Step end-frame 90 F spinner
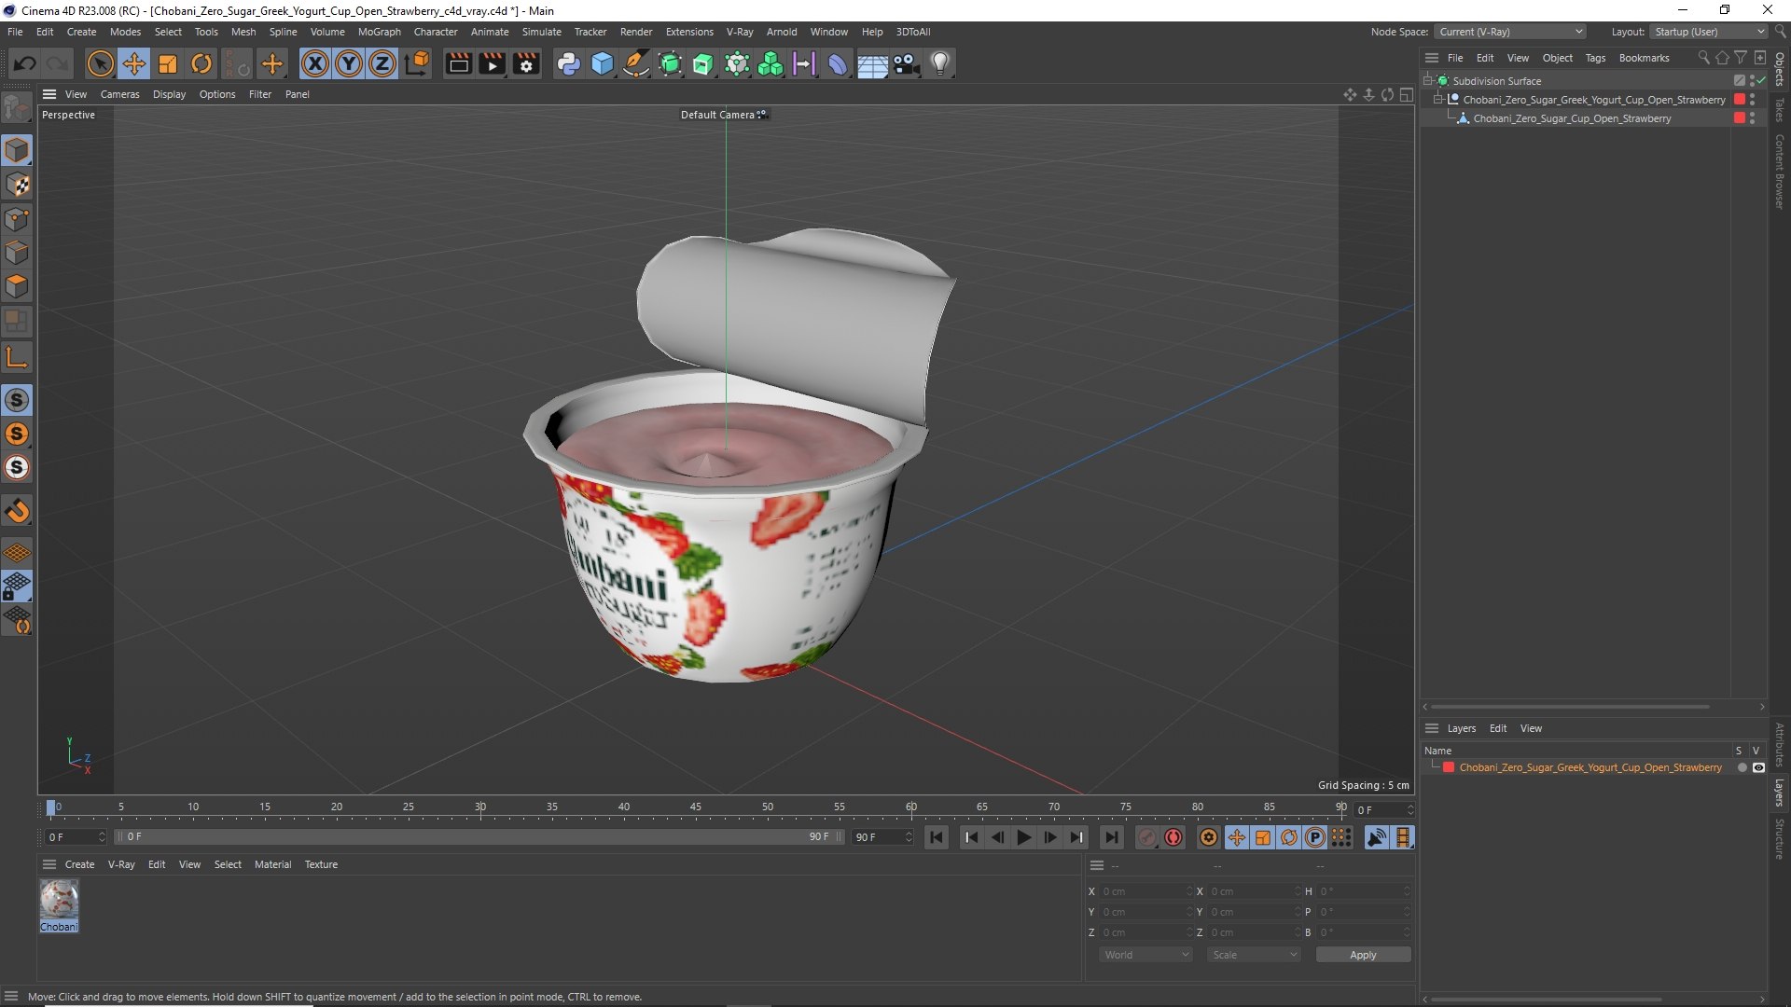This screenshot has height=1007, width=1791. pyautogui.click(x=908, y=837)
